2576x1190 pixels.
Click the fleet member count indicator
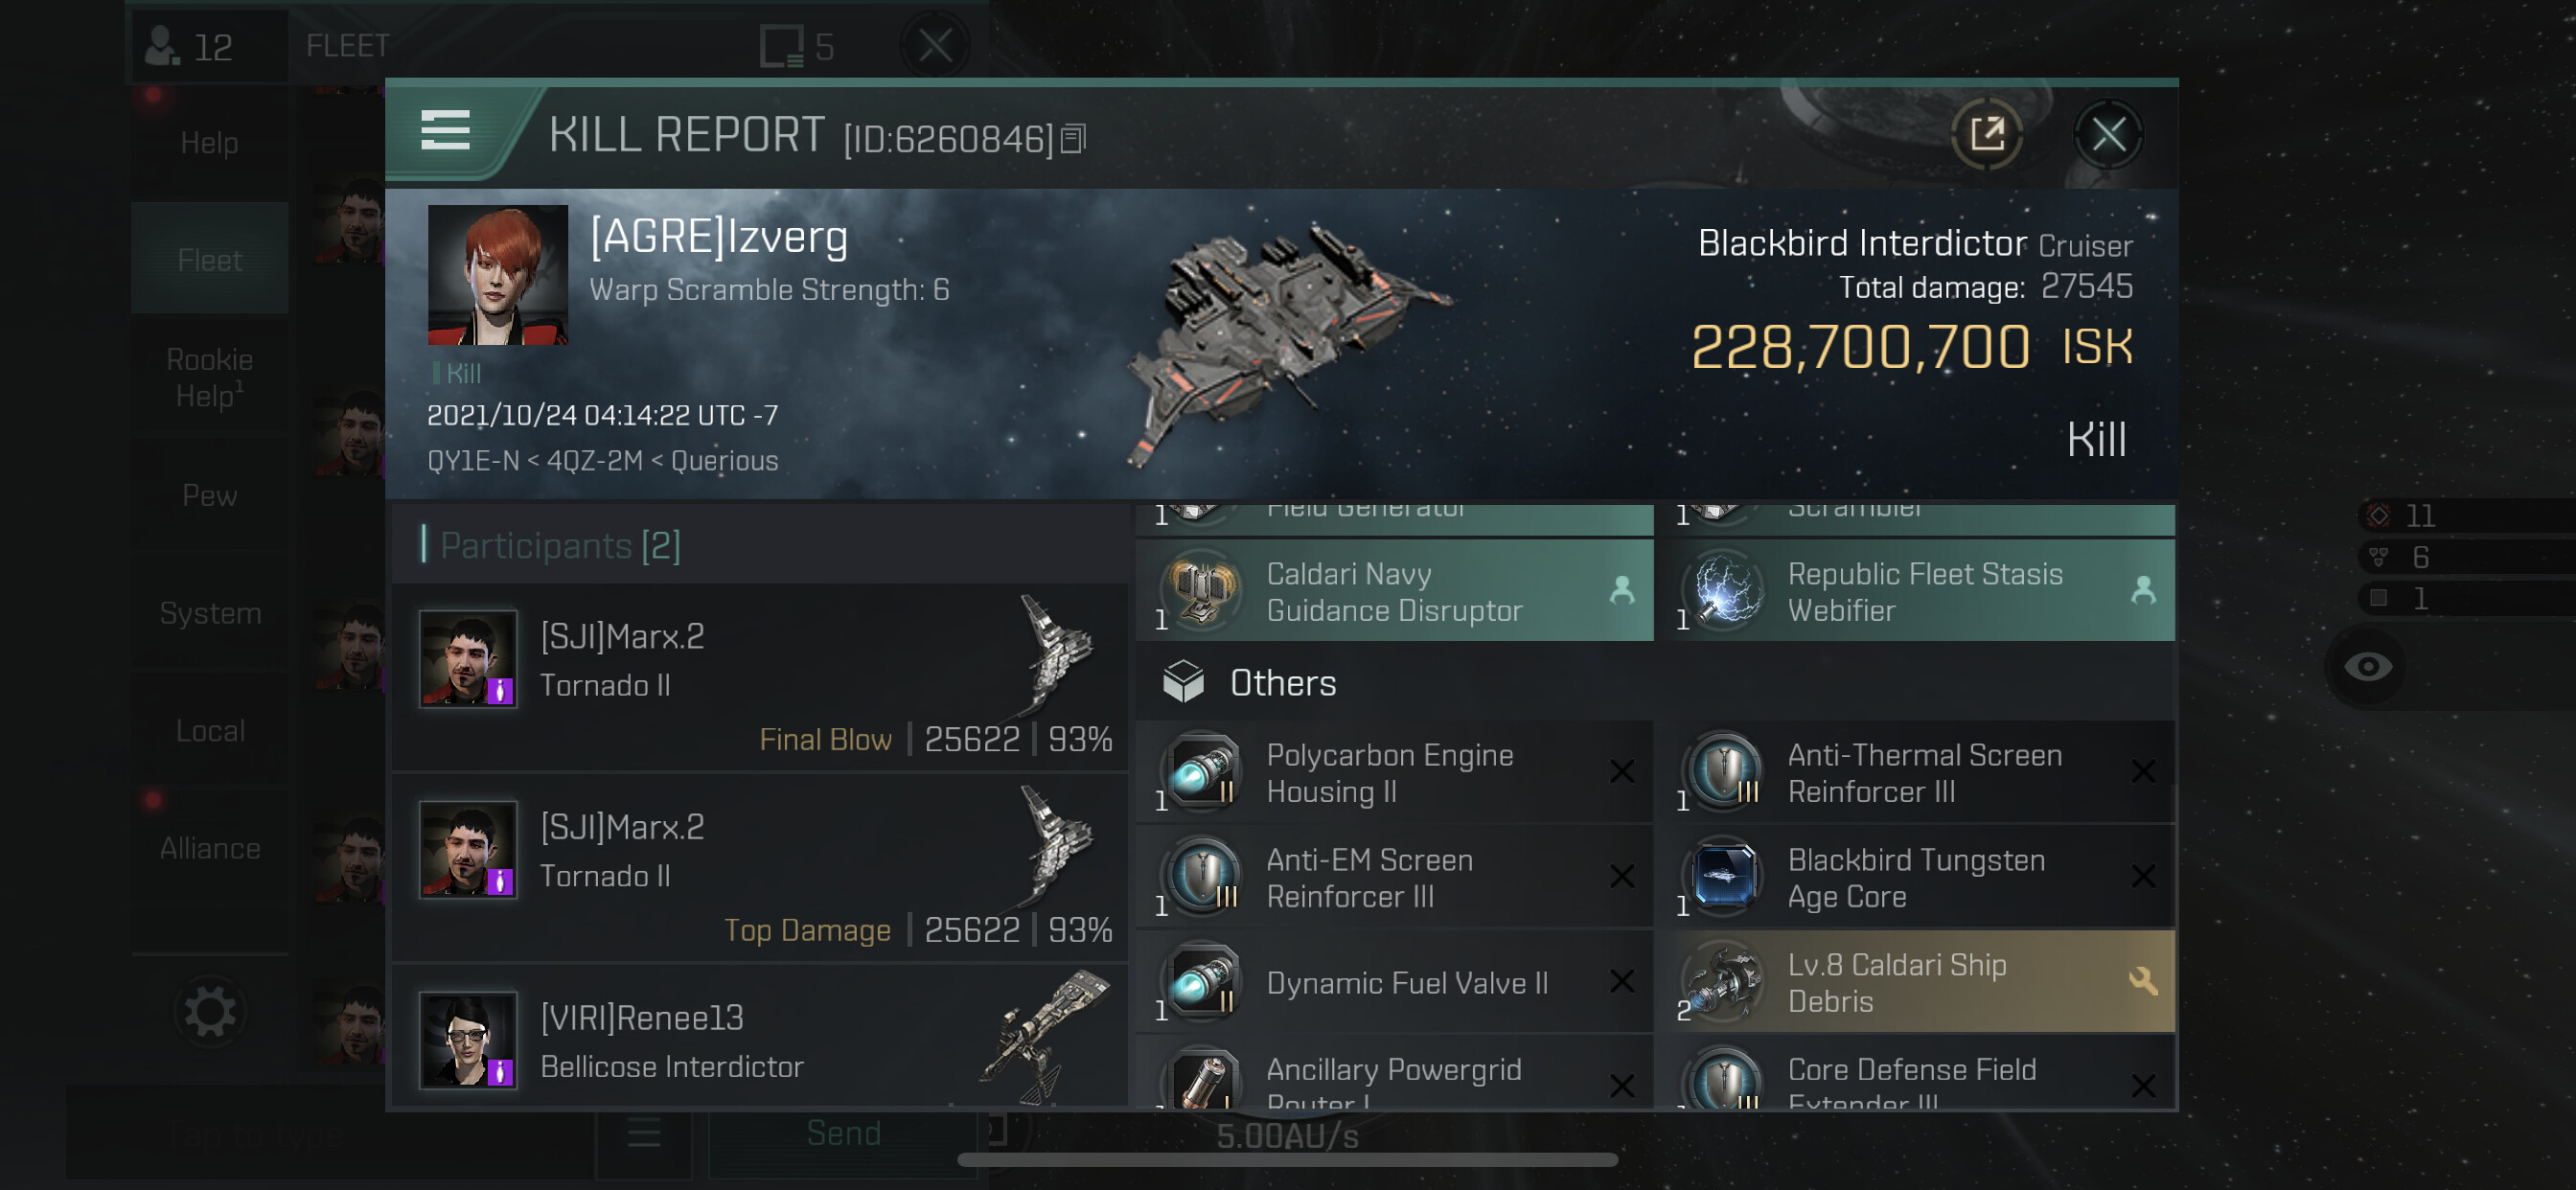coord(190,46)
